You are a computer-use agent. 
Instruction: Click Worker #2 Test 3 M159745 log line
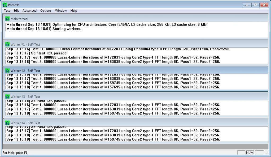point(113,83)
